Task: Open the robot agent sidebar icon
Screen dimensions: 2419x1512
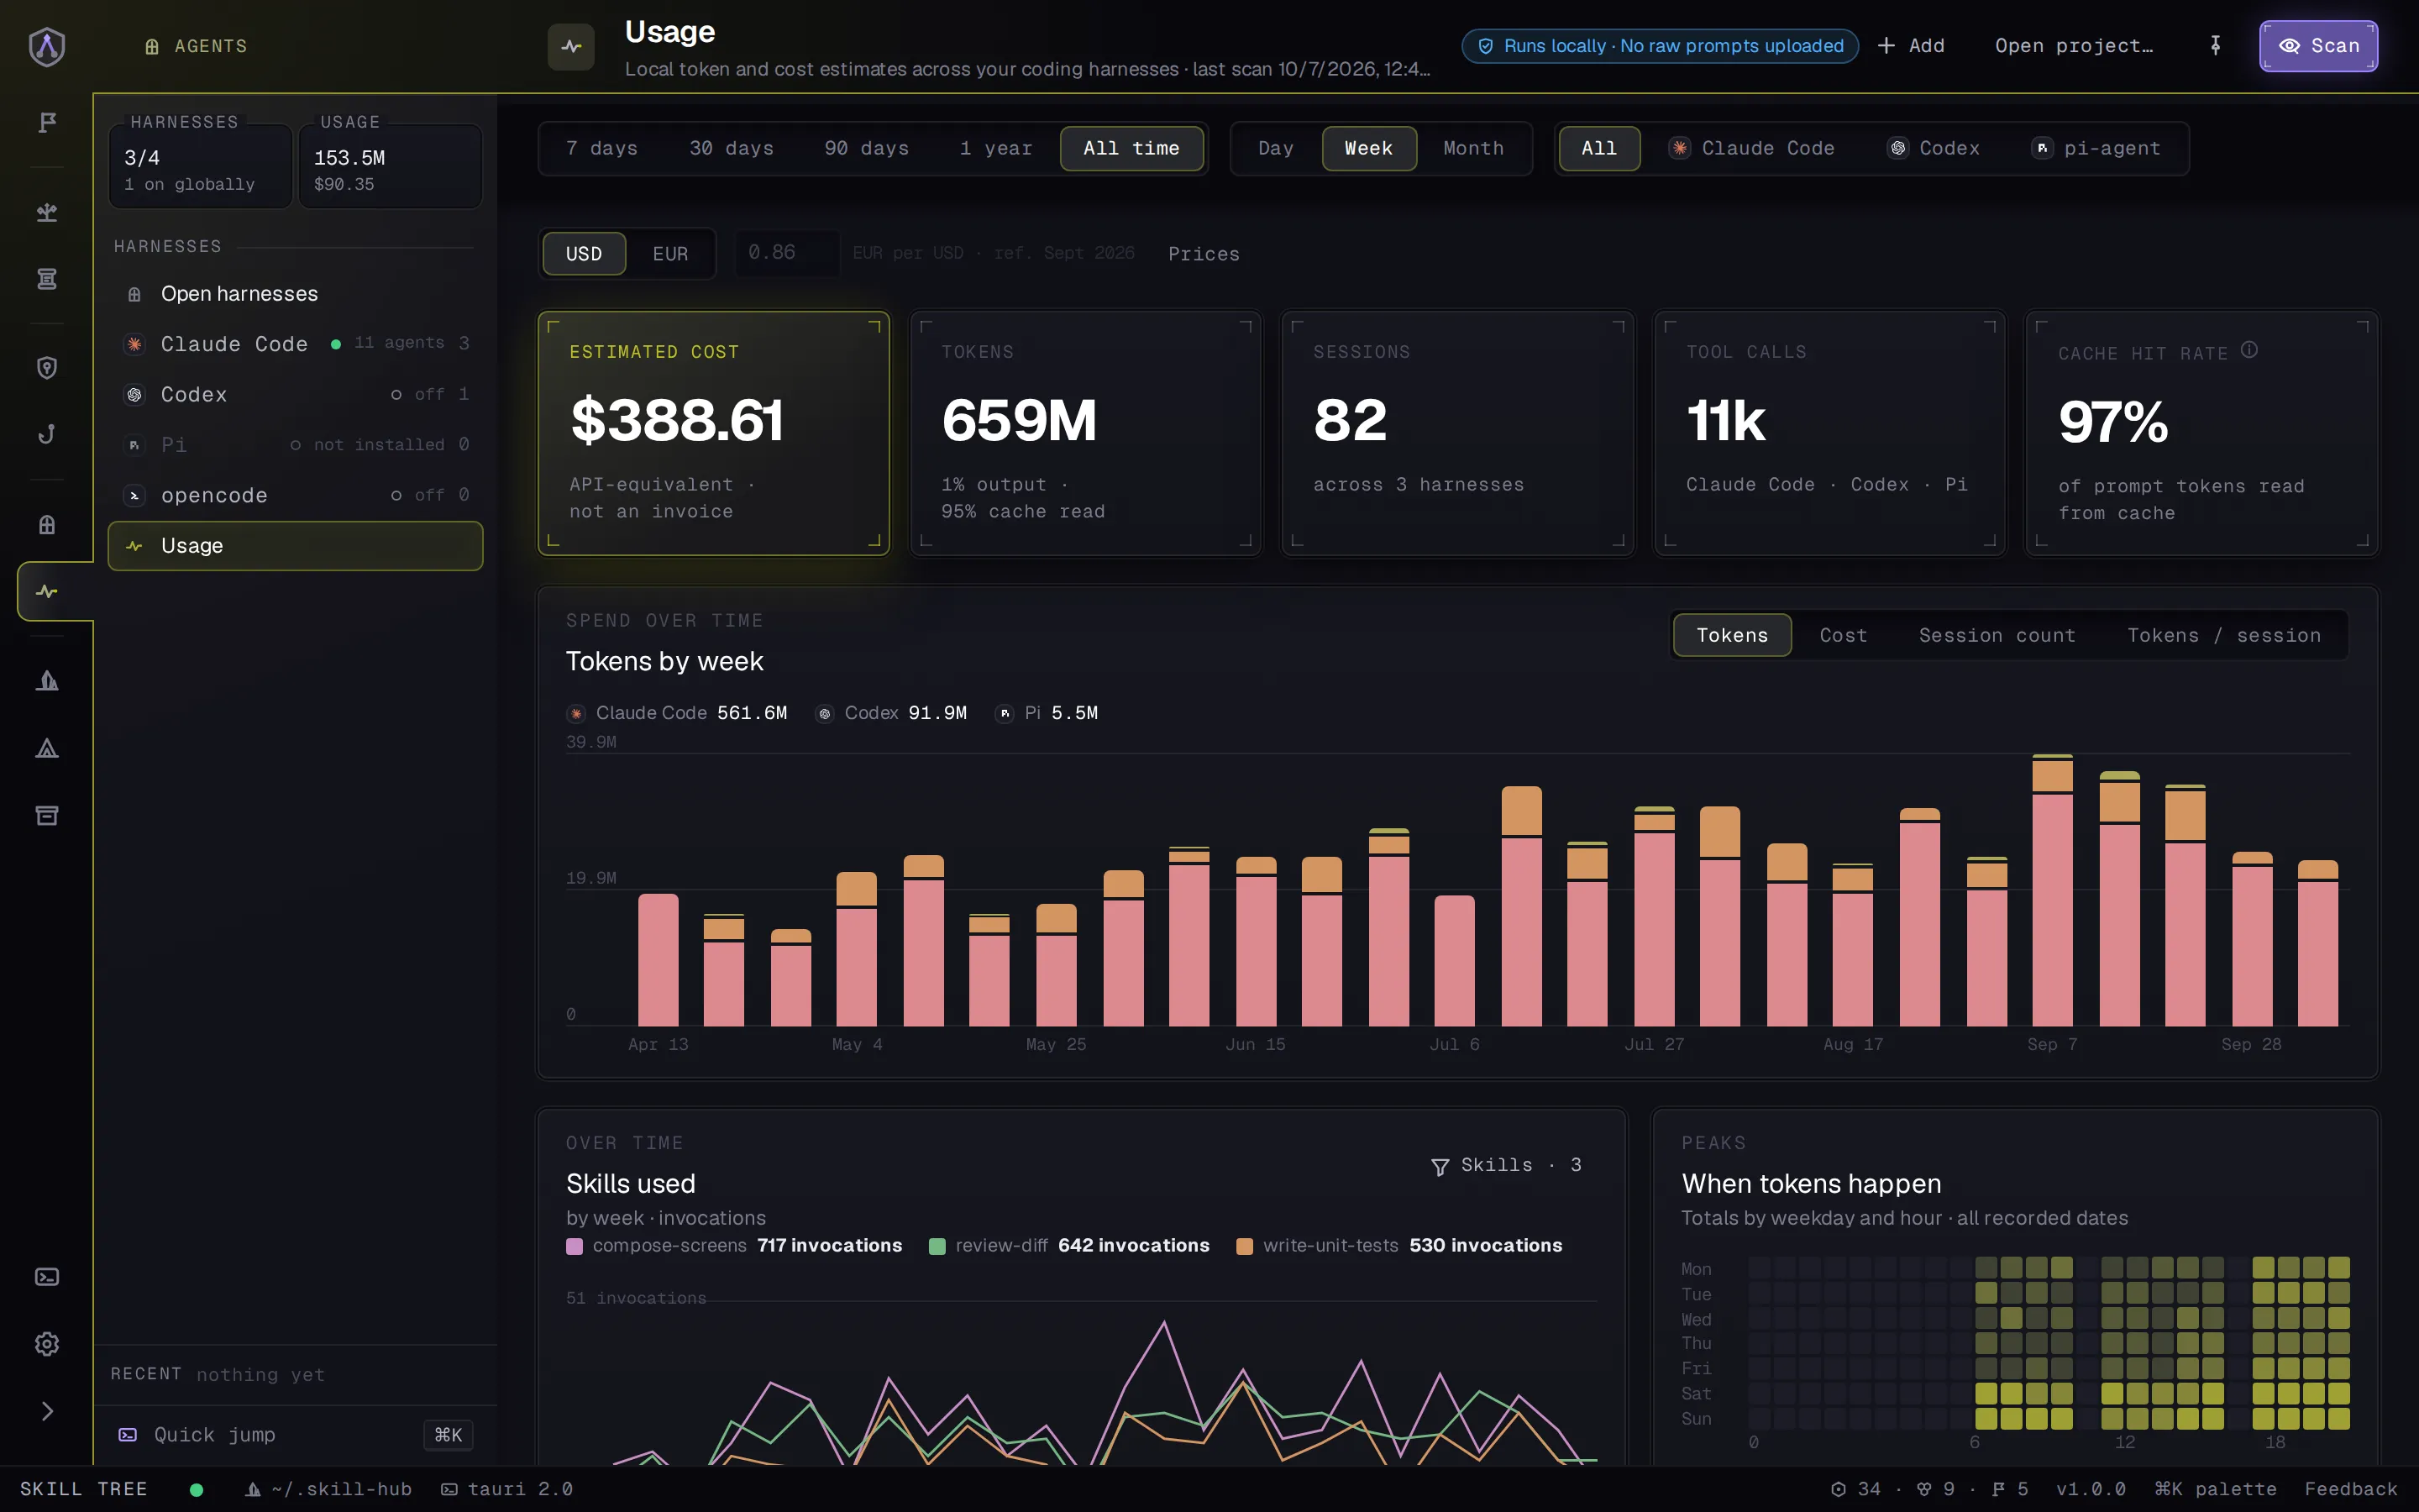Action: tap(47, 524)
